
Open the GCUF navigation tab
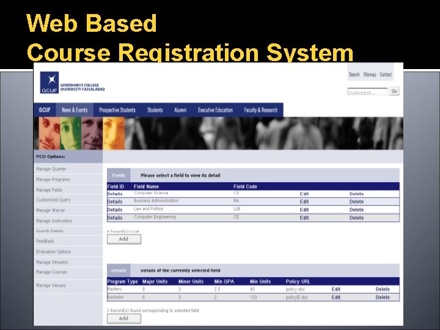tap(45, 110)
